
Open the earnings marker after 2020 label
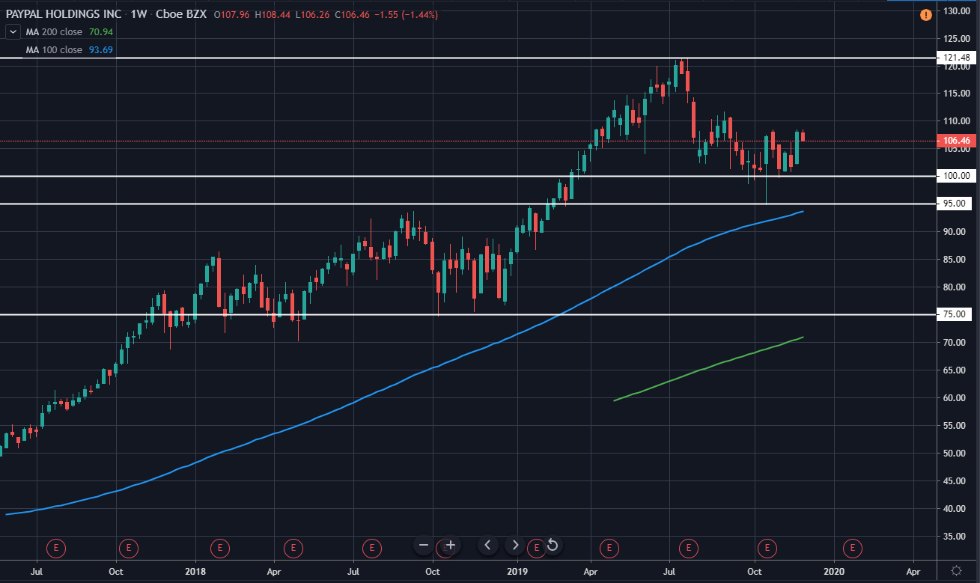click(x=852, y=549)
